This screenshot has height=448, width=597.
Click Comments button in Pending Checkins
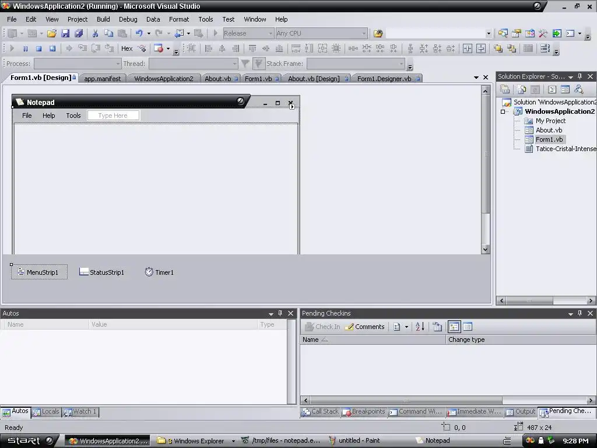365,327
